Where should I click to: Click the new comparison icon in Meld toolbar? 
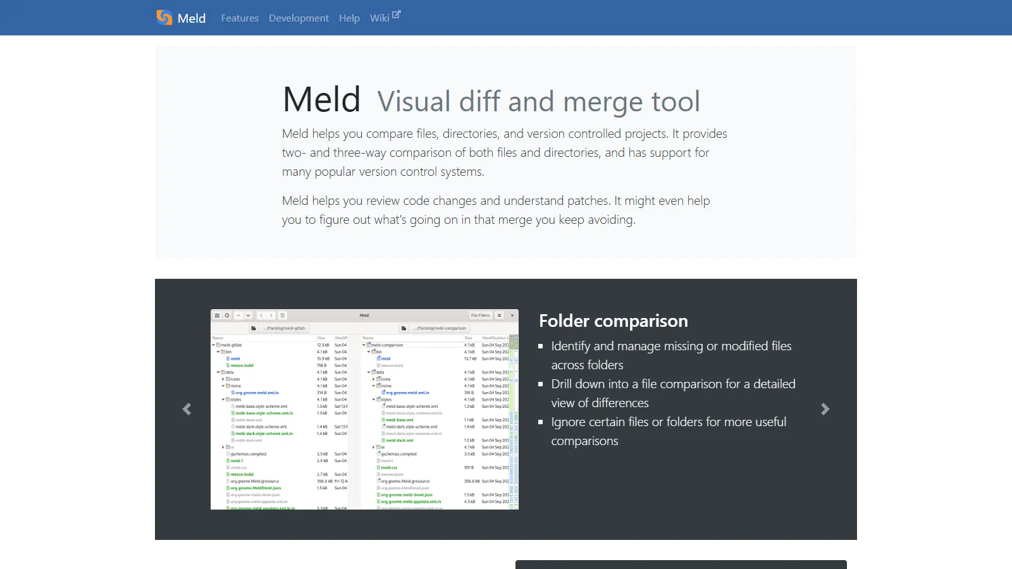(217, 315)
